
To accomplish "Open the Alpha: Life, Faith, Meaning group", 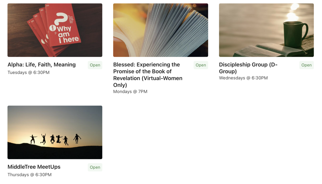I will 42,65.
